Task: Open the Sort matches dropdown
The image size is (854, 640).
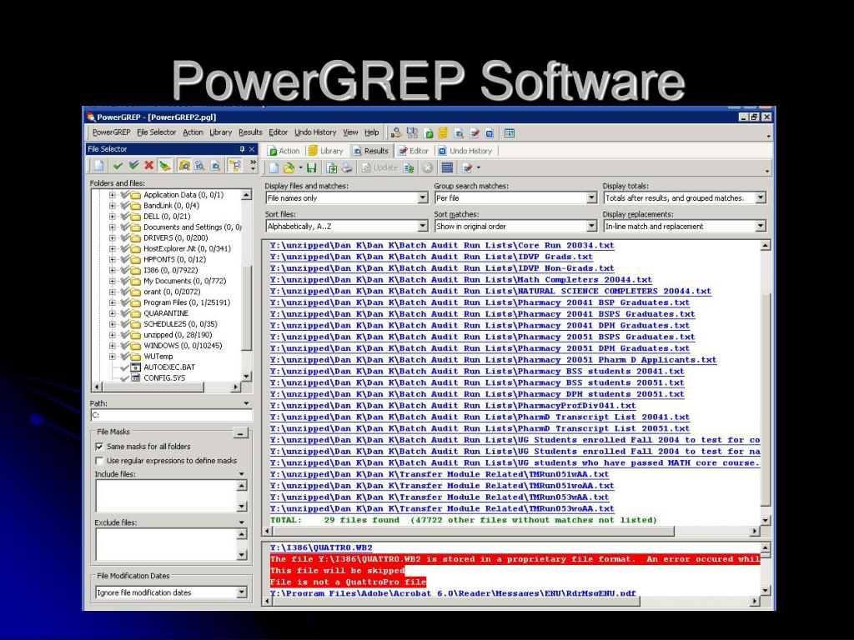Action: tap(591, 226)
